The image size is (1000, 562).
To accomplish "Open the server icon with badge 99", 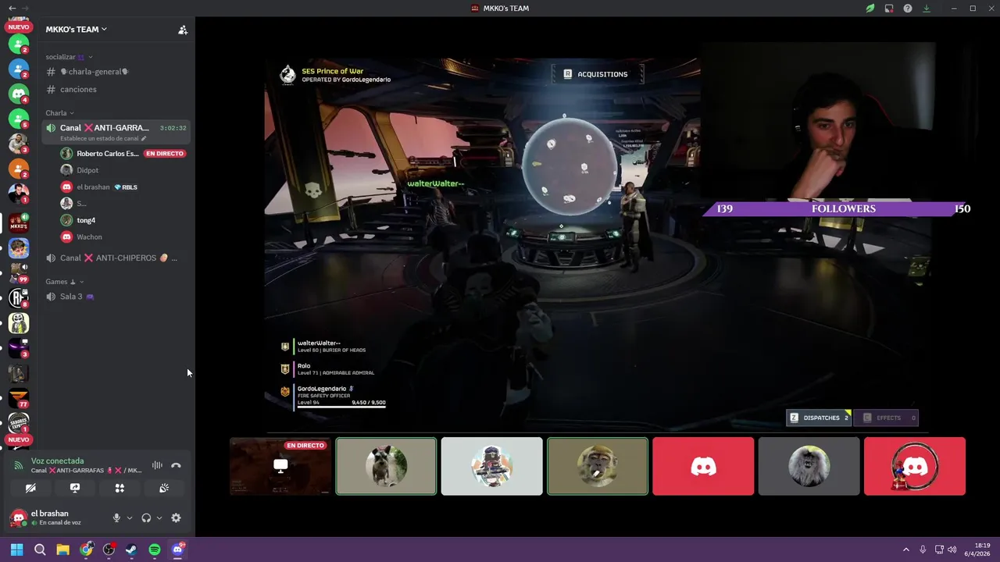I will (19, 272).
